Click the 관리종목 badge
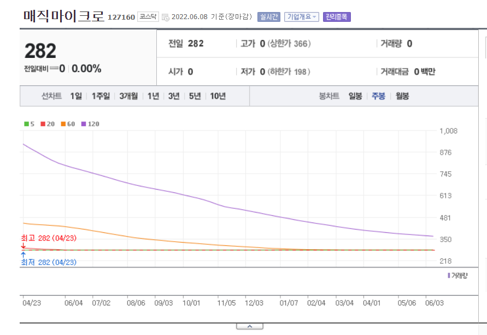The image size is (487, 335). 337,17
